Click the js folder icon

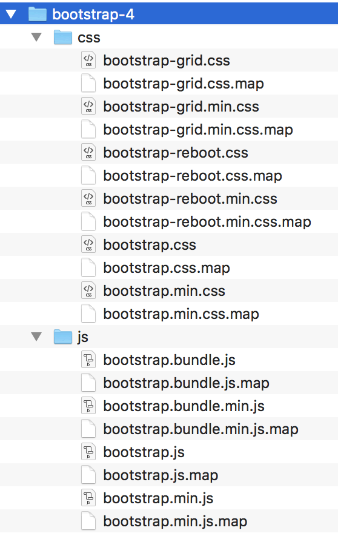pyautogui.click(x=63, y=337)
